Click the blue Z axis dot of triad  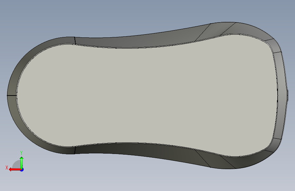[x=22, y=170]
